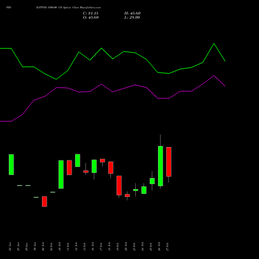
Task: Click the high value H: 45.60
Action: click(132, 13)
